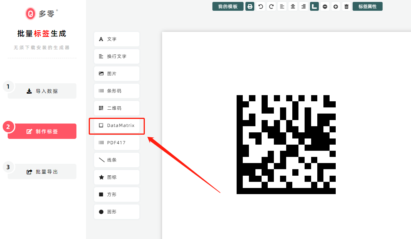Zoom out with minus circle icon
Screen dimensions: 411x239
(x=325, y=7)
